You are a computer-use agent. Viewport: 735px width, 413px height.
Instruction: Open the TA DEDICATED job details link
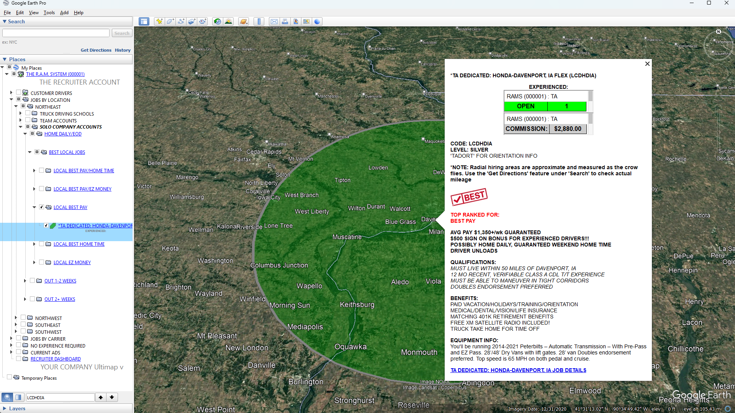point(518,370)
